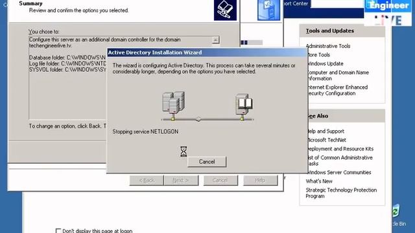Click the wizard's disabled Back button
This screenshot has width=415, height=233.
[147, 180]
